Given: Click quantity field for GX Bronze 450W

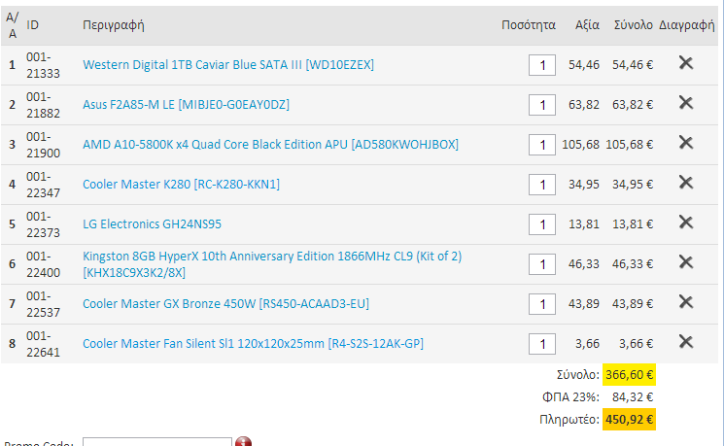Looking at the screenshot, I should pos(542,304).
